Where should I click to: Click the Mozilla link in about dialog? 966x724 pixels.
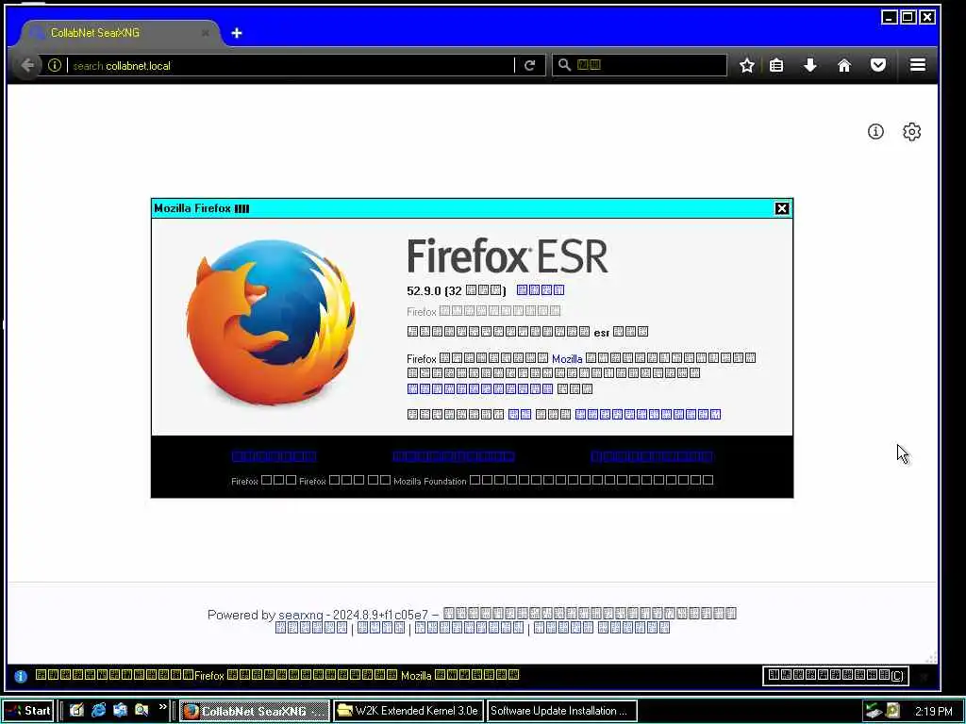(x=567, y=359)
